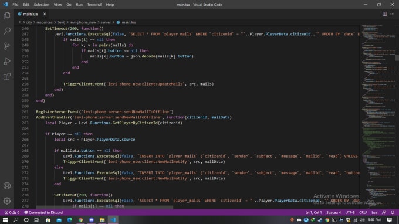Open the Source Control view

(7, 46)
